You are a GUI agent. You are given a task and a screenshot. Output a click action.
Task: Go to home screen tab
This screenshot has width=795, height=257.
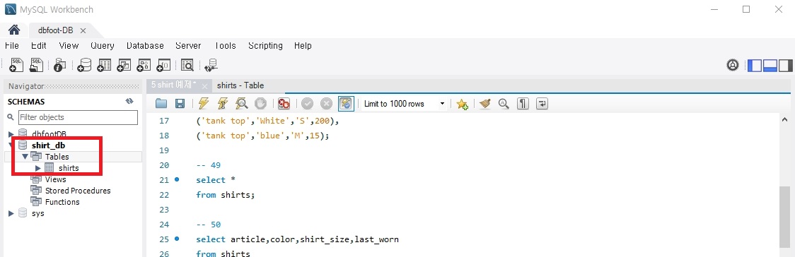(x=15, y=30)
